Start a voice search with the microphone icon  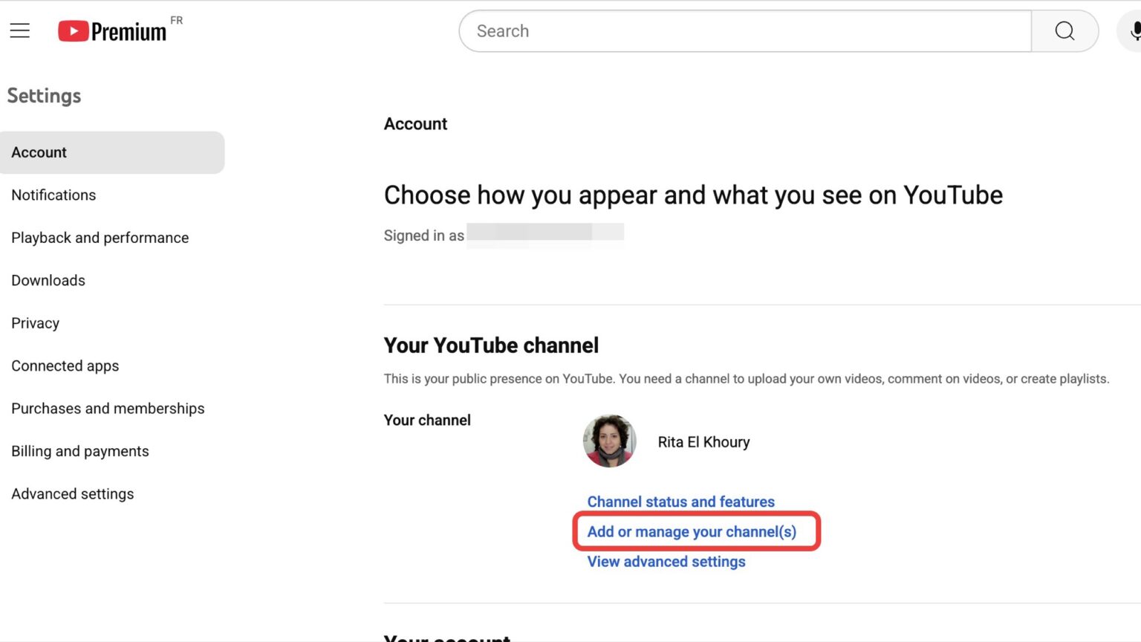pos(1136,30)
